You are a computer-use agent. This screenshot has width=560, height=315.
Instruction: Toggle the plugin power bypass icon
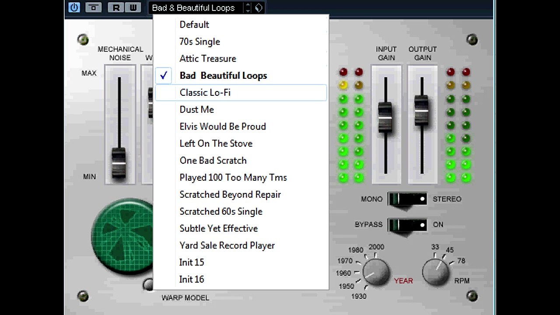pyautogui.click(x=74, y=7)
